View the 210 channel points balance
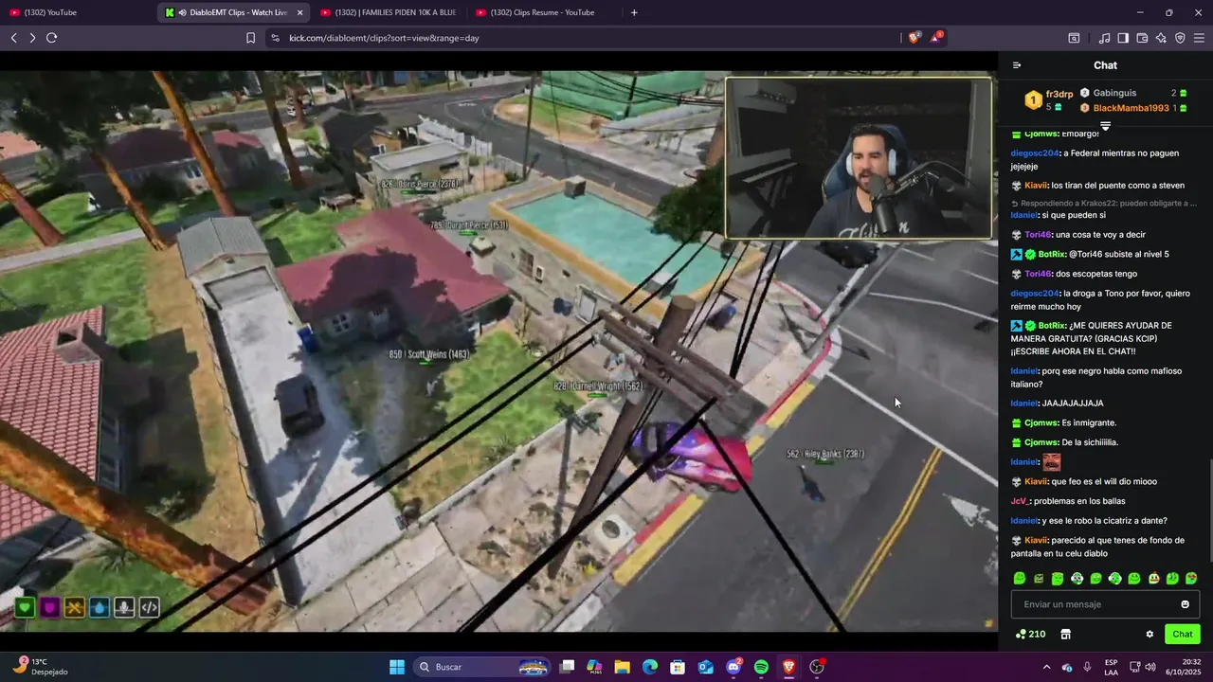This screenshot has width=1213, height=682. [x=1030, y=634]
